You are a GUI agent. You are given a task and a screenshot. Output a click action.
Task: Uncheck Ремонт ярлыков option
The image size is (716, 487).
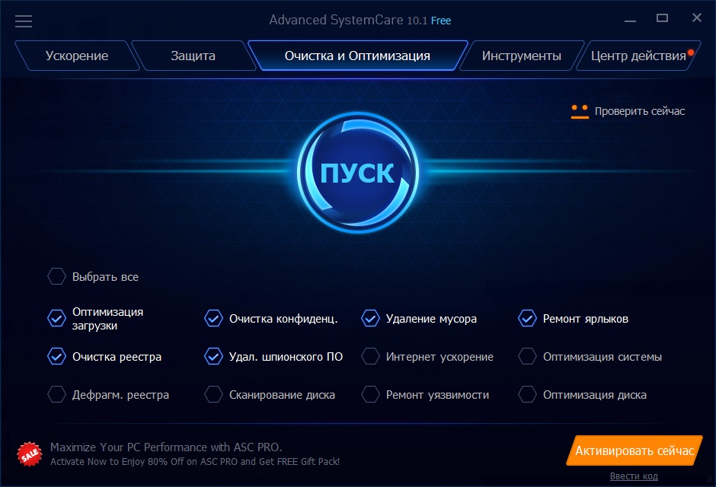(x=527, y=318)
